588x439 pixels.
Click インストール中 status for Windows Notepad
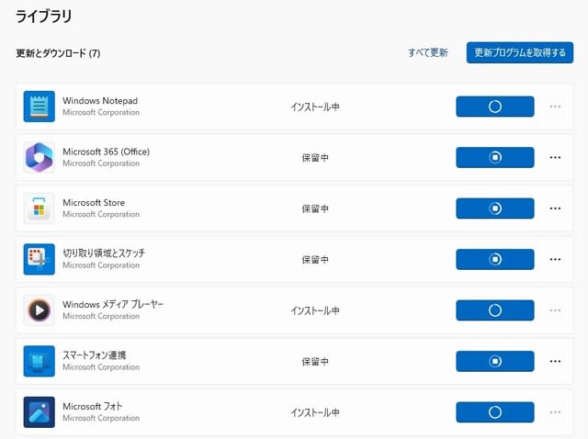(x=315, y=107)
